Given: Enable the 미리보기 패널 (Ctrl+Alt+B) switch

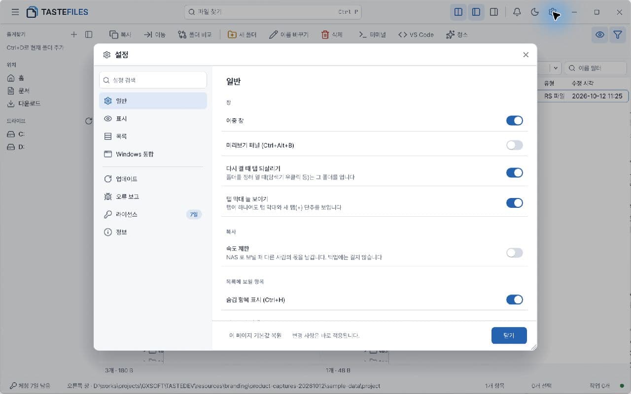Looking at the screenshot, I should click(515, 145).
